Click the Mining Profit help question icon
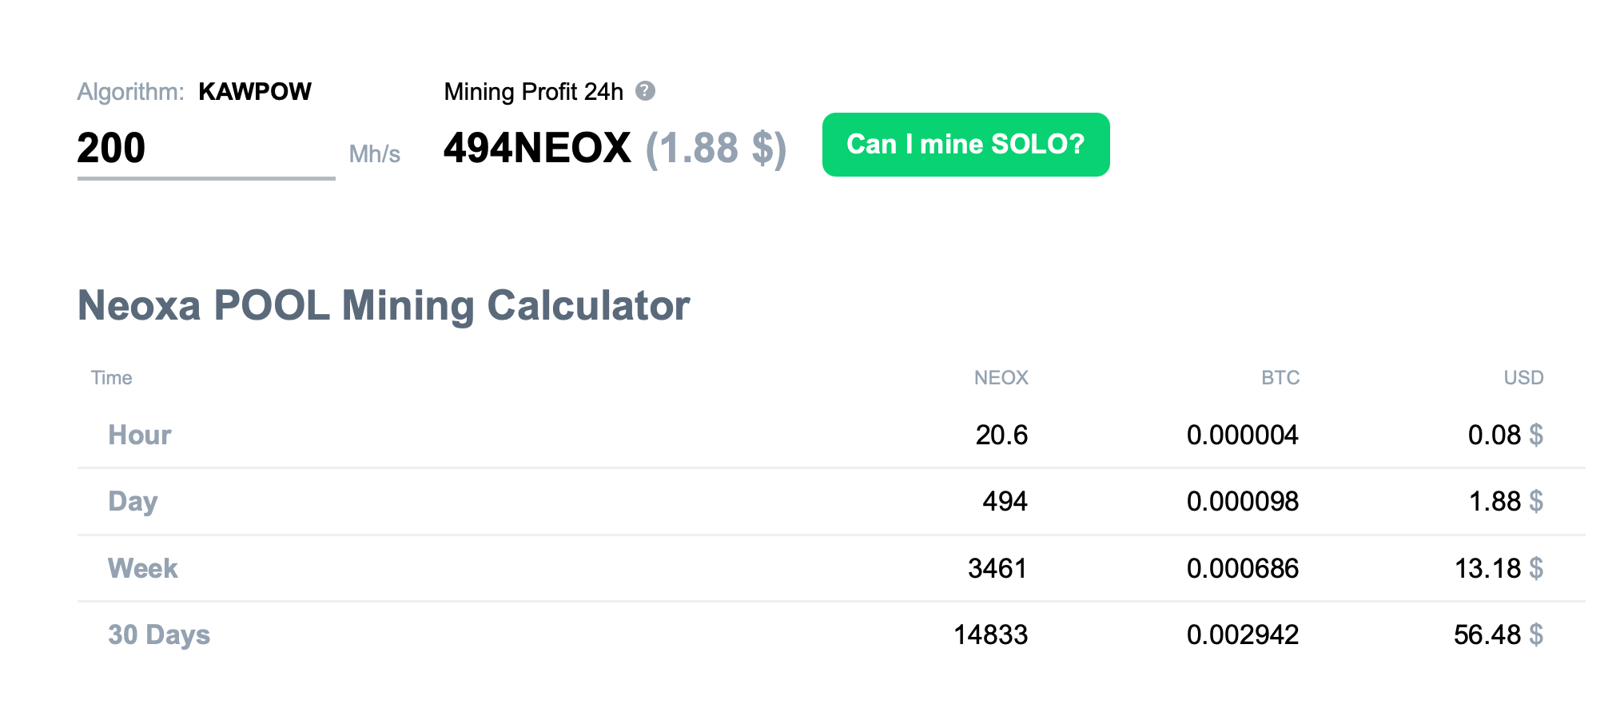The image size is (1616, 708). [x=645, y=91]
